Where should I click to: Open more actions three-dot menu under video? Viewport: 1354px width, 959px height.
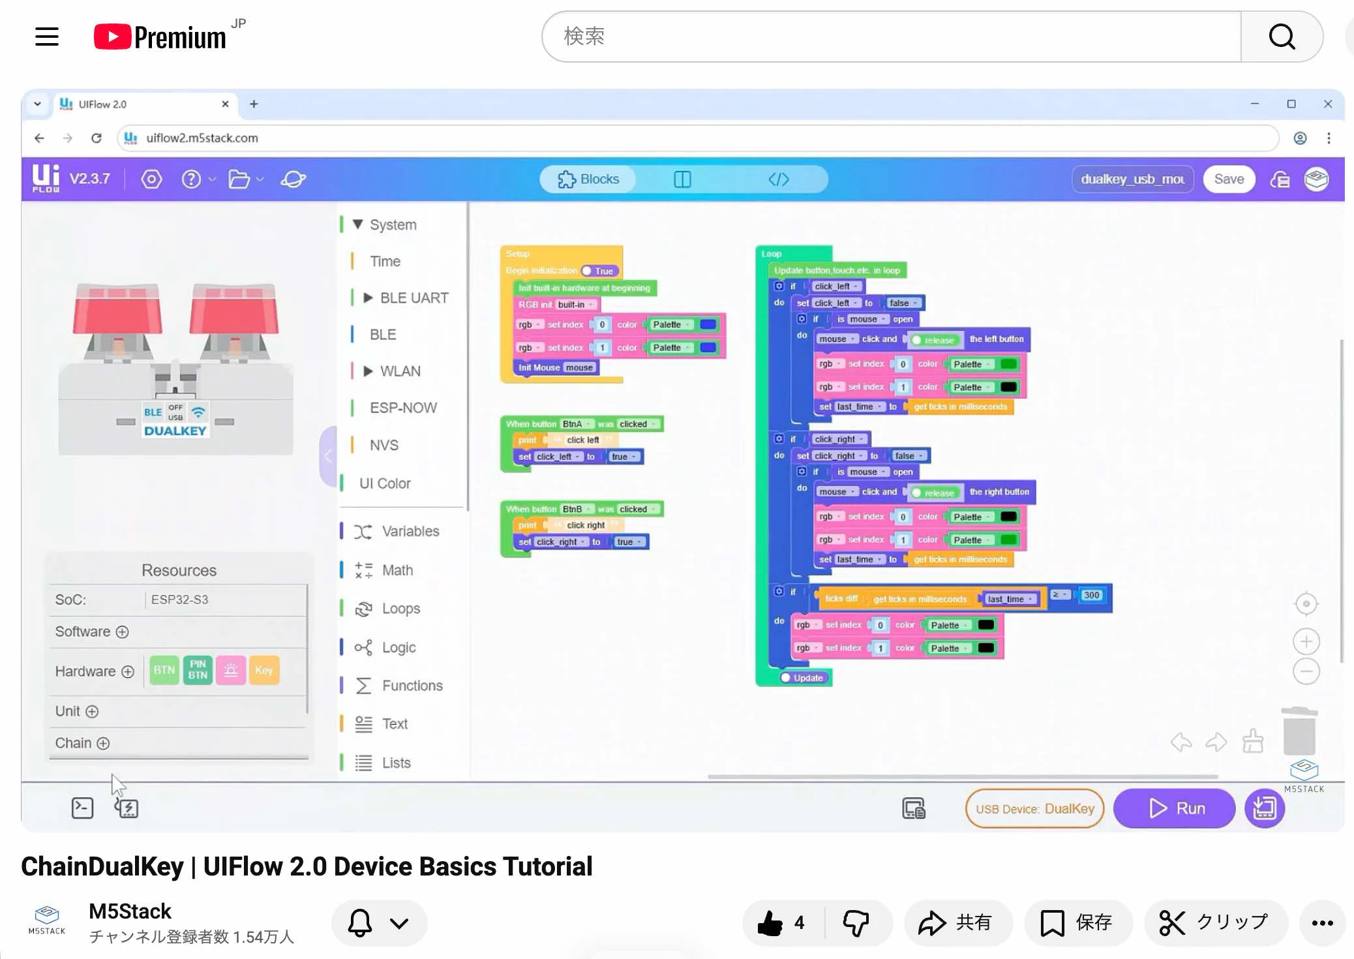coord(1322,922)
